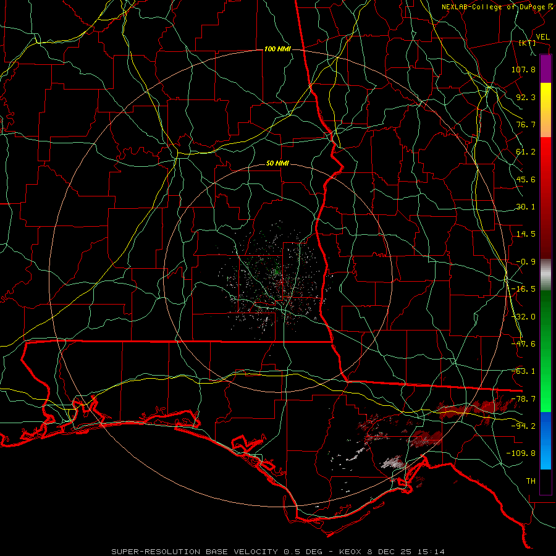This screenshot has width=556, height=556.
Task: Click the TH label on the legend
Action: pyautogui.click(x=531, y=481)
